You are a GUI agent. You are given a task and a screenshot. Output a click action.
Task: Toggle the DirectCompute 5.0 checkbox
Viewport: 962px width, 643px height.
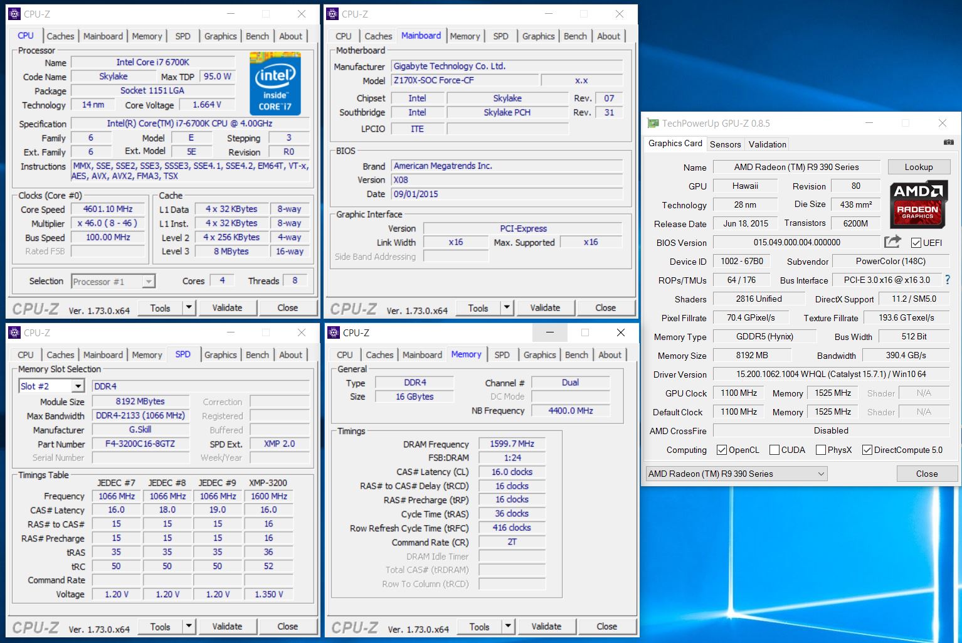coord(867,450)
